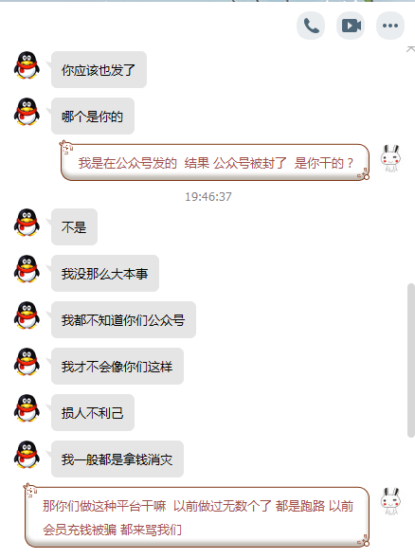Image resolution: width=415 pixels, height=558 pixels.
Task: Start a voice call with phone icon
Action: [x=311, y=26]
